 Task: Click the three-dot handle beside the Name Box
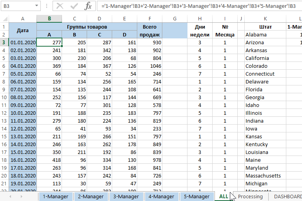point(47,6)
